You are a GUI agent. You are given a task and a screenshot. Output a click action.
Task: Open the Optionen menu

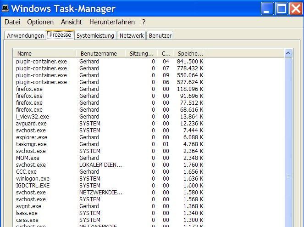40,22
